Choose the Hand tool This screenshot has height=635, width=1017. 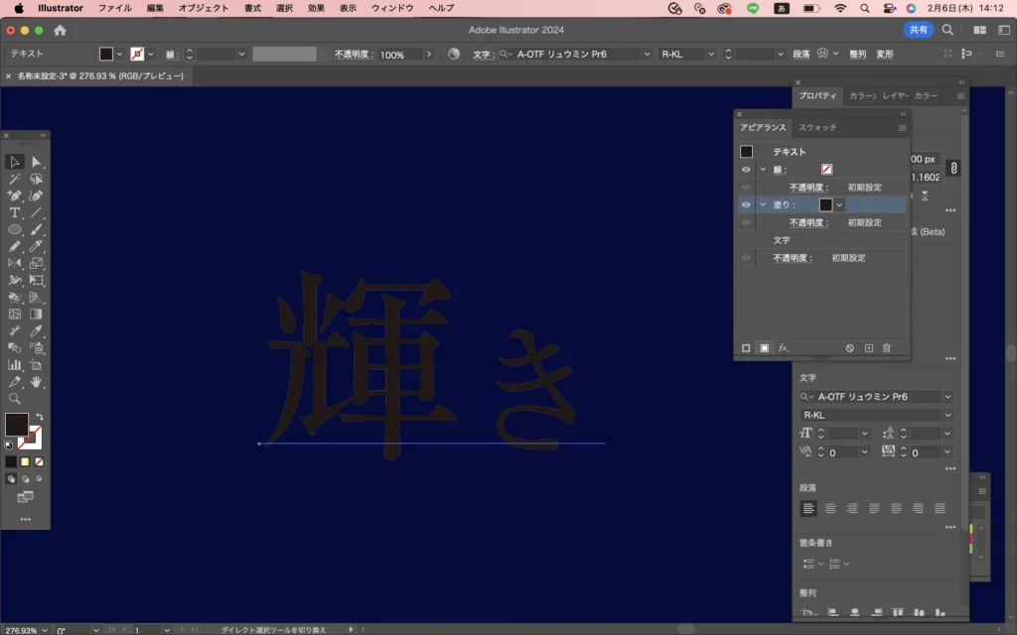tap(37, 381)
